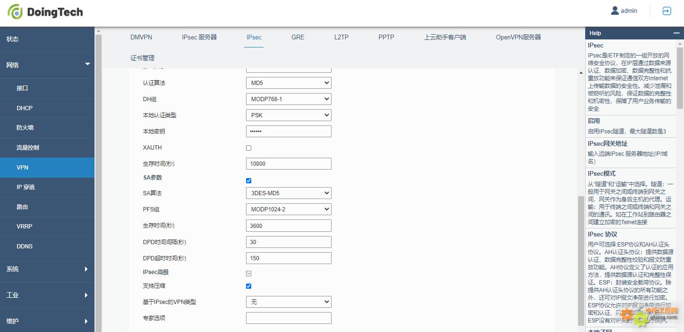Open the DH组 MODP768-1 dropdown
This screenshot has width=684, height=332.
[x=289, y=99]
